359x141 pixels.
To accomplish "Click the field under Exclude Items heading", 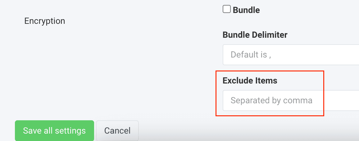I will click(291, 100).
